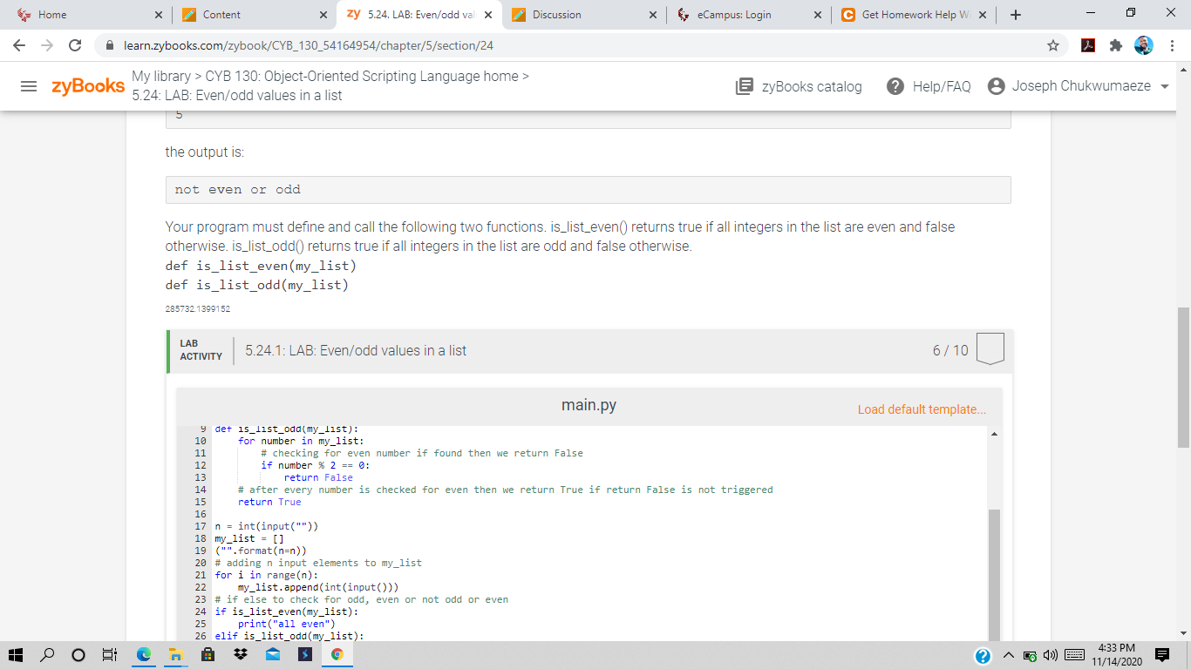This screenshot has width=1191, height=669.
Task: Switch to the Get Homework Help tab
Action: [x=915, y=15]
